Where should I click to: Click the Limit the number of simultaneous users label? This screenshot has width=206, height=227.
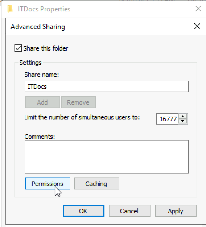pos(82,117)
